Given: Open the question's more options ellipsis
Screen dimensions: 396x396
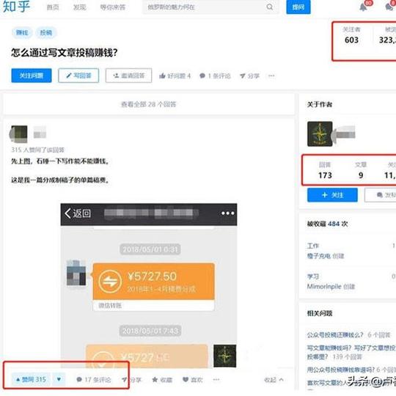Looking at the screenshot, I should click(271, 76).
